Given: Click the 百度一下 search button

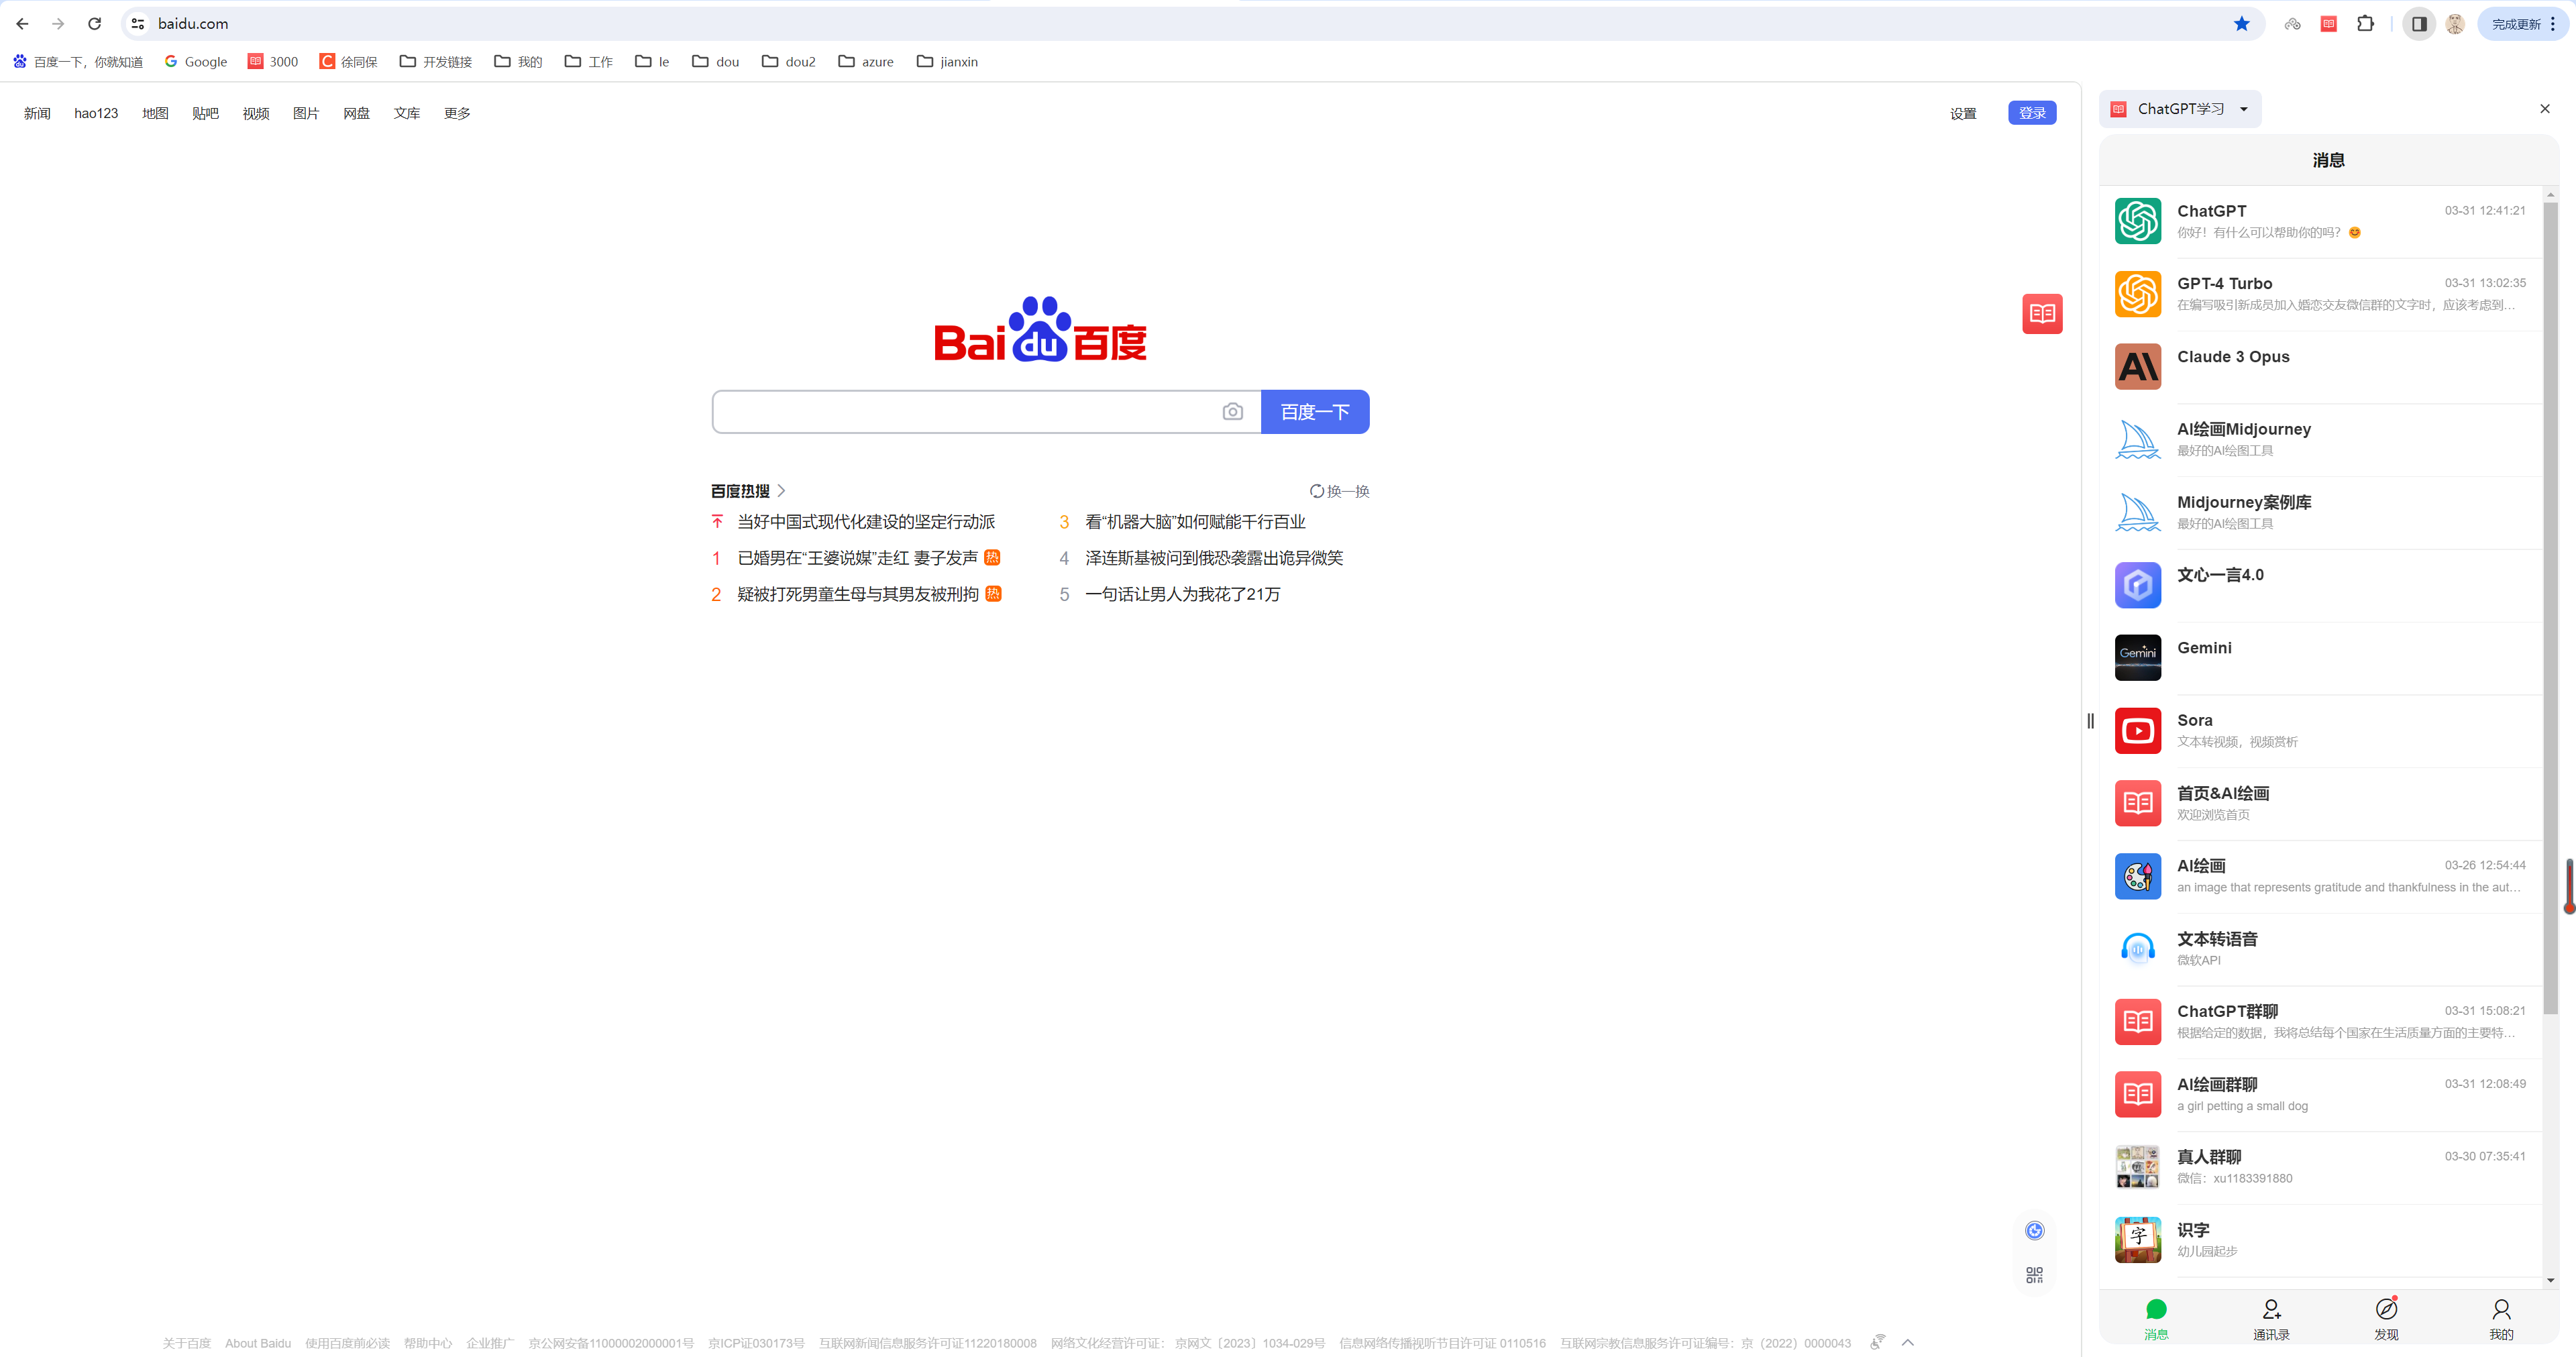Looking at the screenshot, I should 1314,412.
